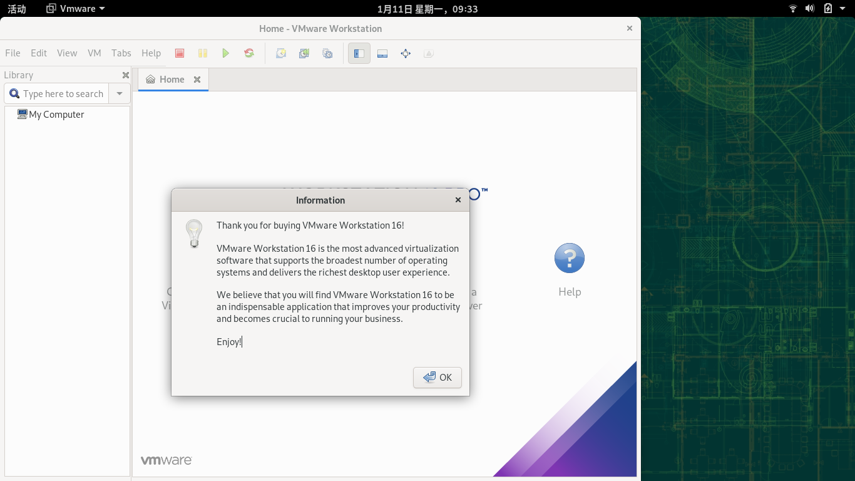Open the system menu arrow in top bar
855x481 pixels.
point(843,9)
